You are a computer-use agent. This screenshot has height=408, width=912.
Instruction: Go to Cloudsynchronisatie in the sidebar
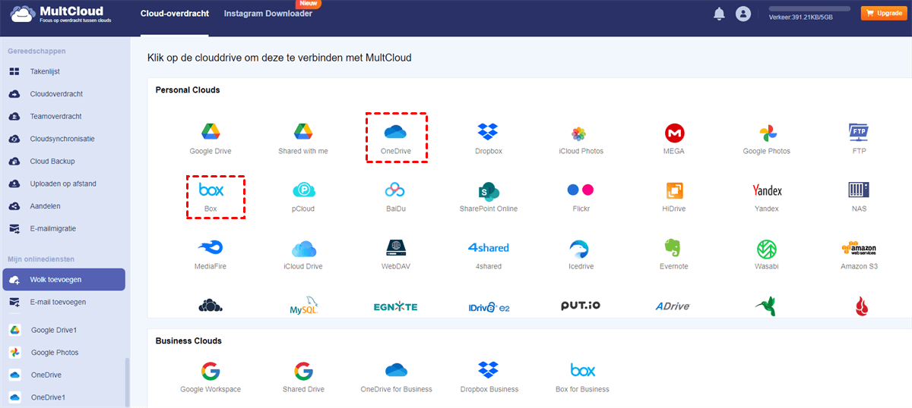[x=62, y=139]
